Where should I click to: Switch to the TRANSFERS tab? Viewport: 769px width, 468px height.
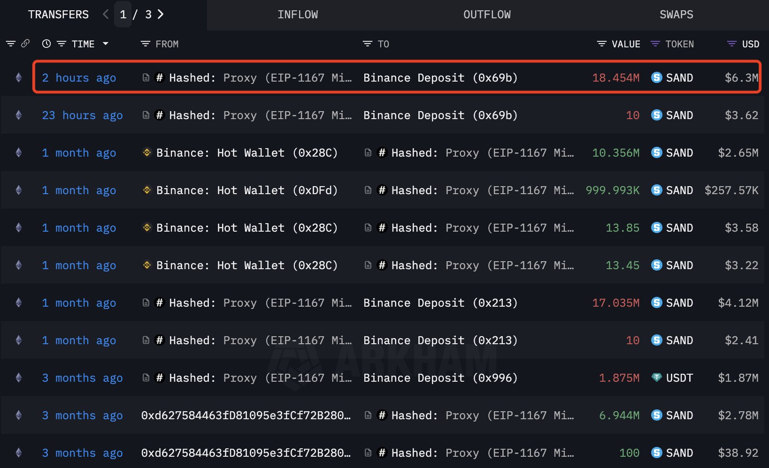[x=58, y=15]
